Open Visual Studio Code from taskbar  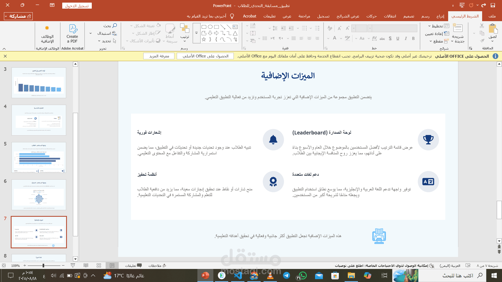pyautogui.click(x=238, y=275)
